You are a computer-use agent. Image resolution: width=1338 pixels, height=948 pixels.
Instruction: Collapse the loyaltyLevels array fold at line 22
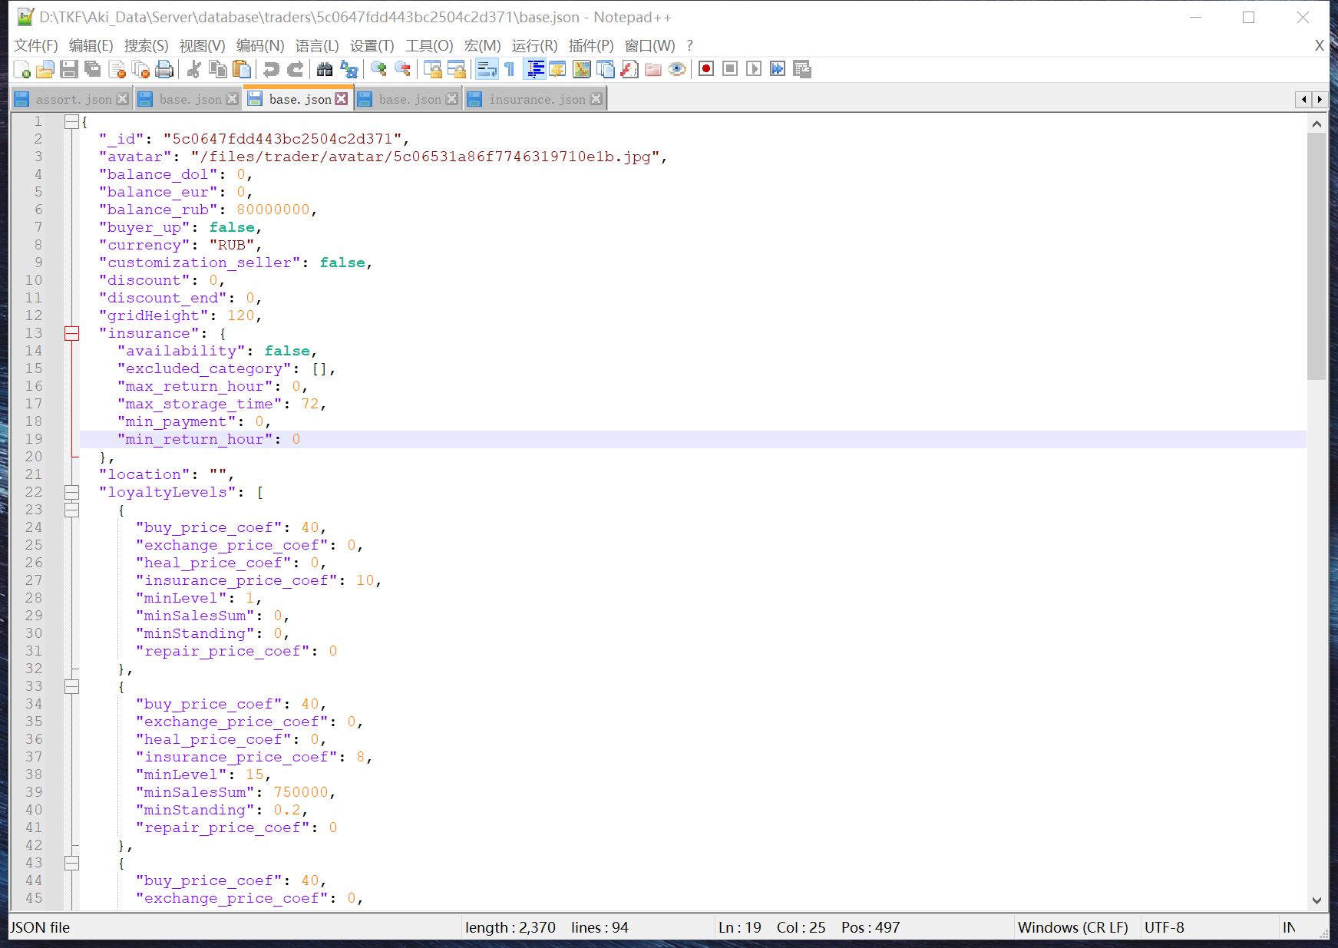[71, 492]
